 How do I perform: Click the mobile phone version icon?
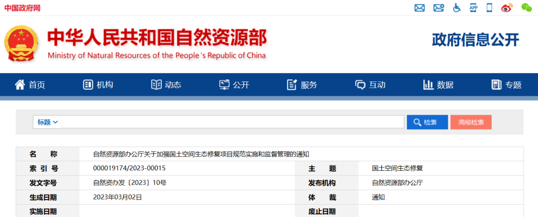coord(489,8)
